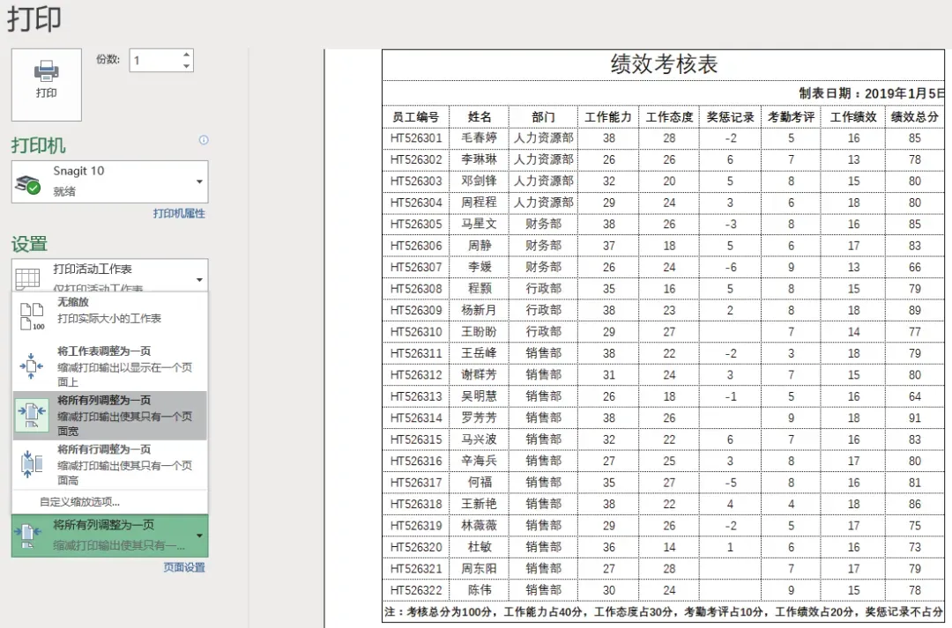Click the footnote 注 text in preview

click(x=663, y=611)
